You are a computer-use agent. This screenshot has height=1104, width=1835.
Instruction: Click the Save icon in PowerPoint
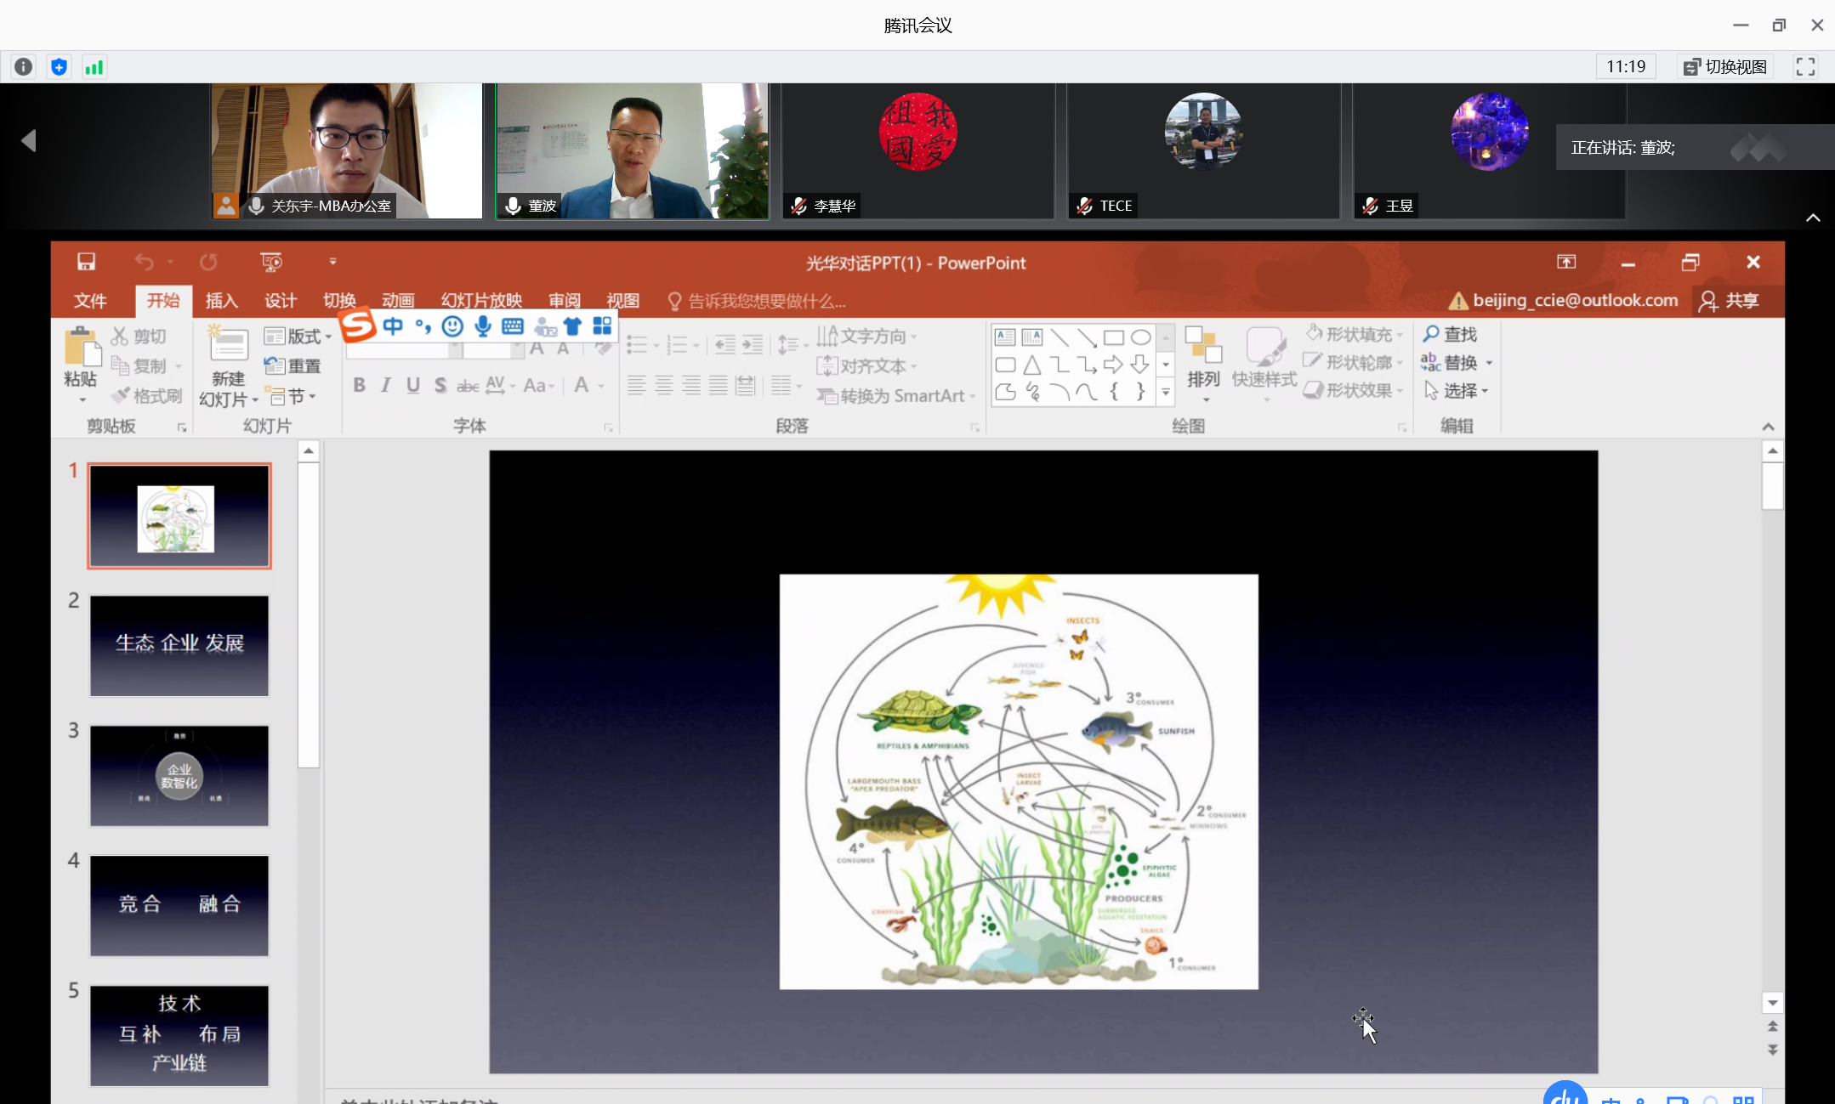point(86,262)
